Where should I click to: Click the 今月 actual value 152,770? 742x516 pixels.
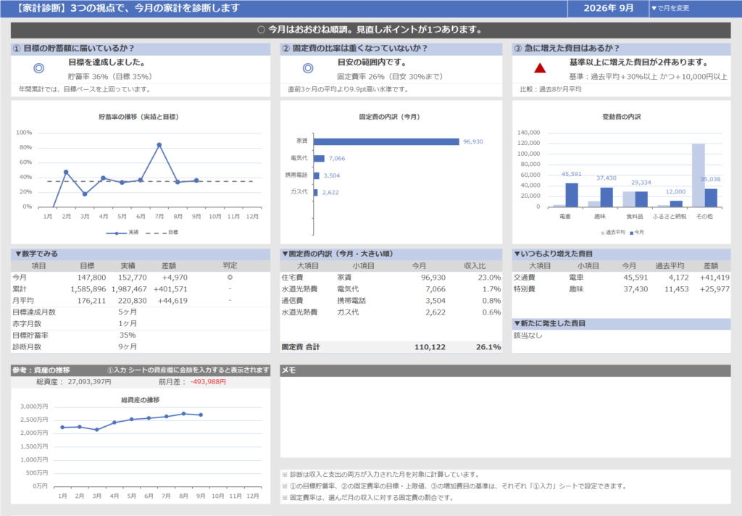point(133,278)
